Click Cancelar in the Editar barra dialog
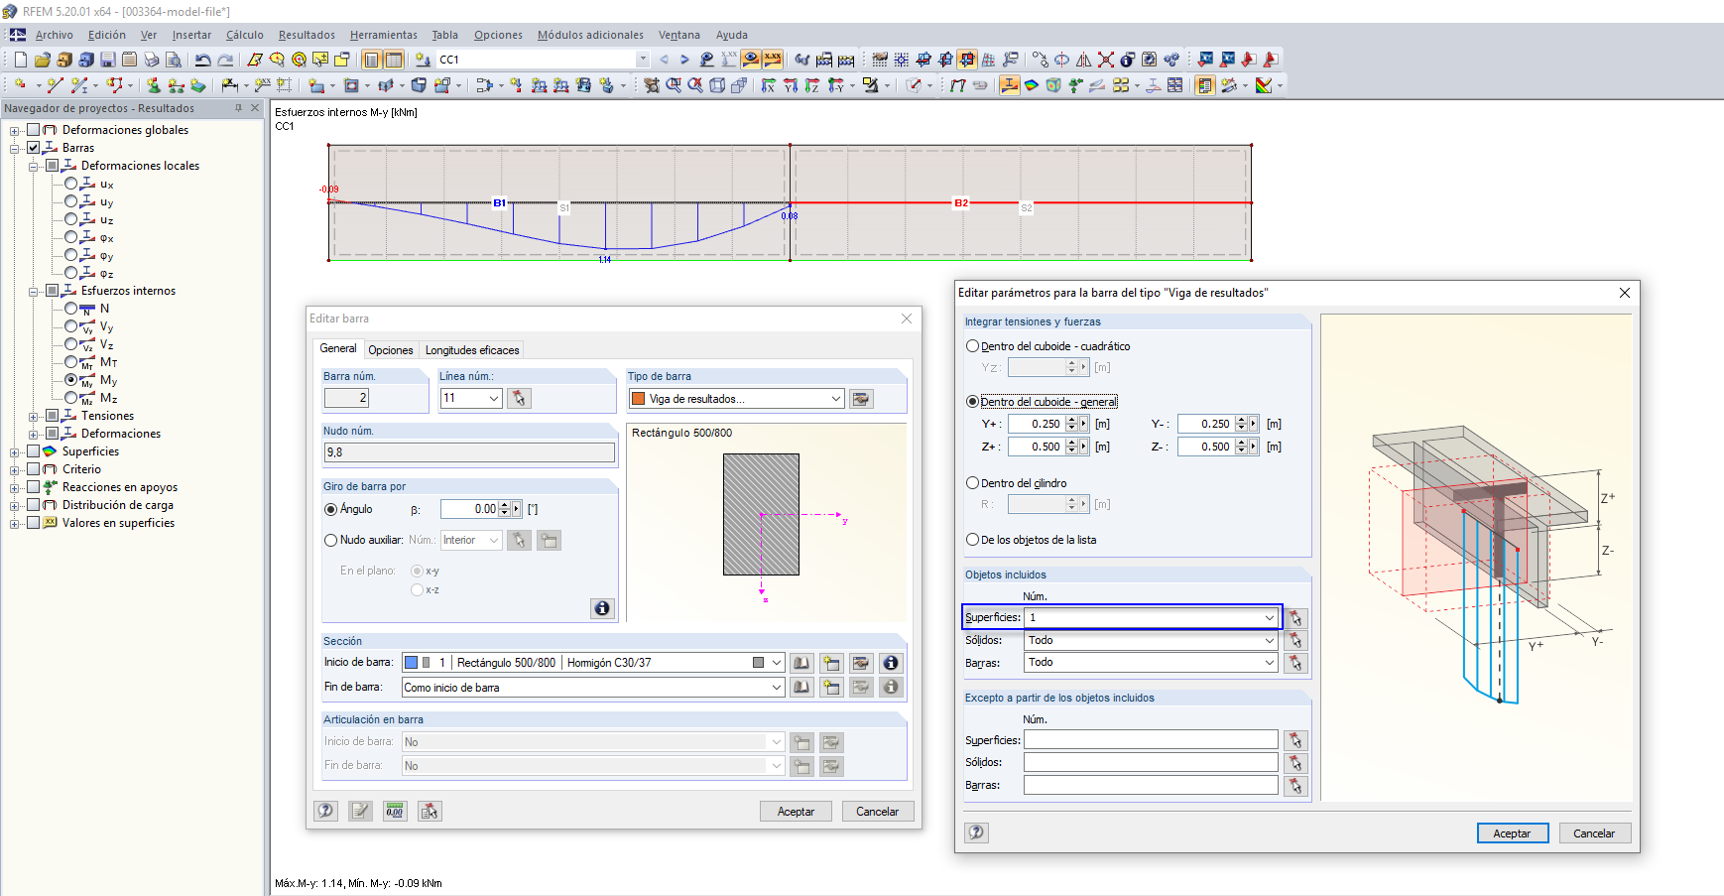This screenshot has width=1724, height=896. [877, 812]
